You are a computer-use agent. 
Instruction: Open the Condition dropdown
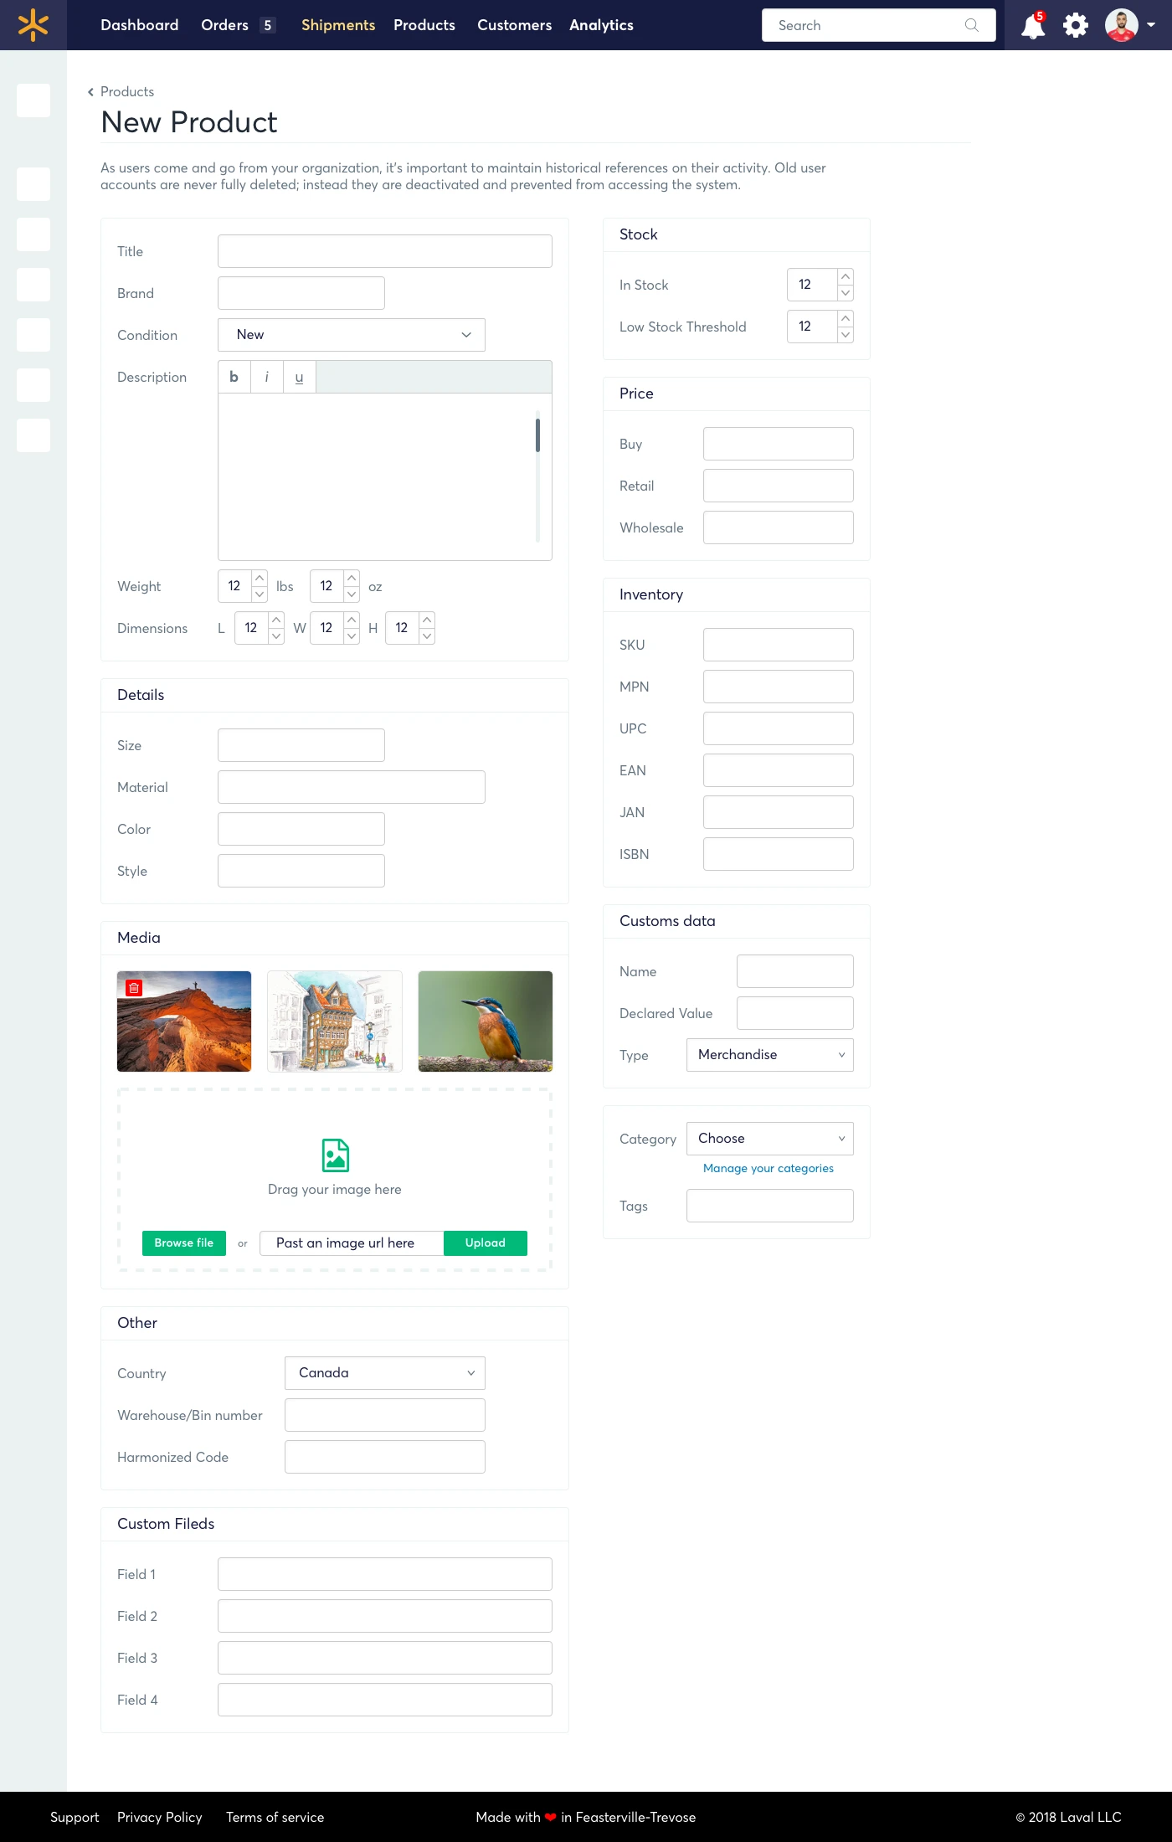pos(352,335)
